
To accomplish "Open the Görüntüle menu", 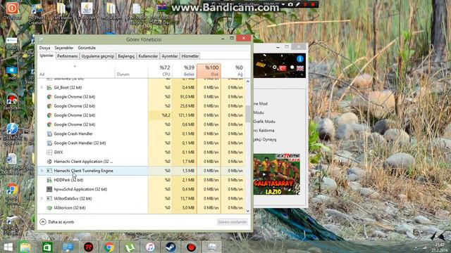I will [87, 48].
